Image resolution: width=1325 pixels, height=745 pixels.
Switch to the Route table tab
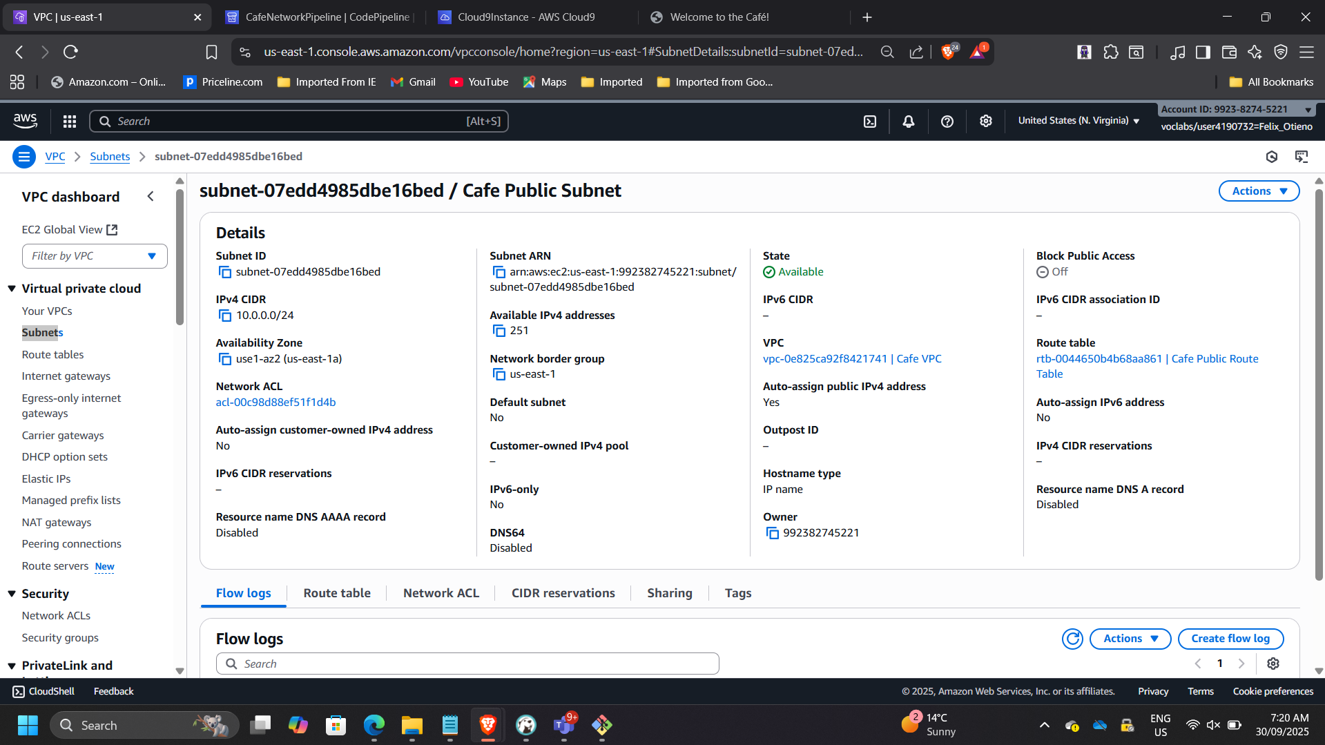(337, 592)
